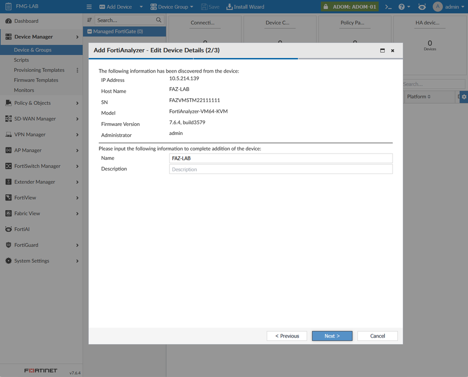This screenshot has width=468, height=377.
Task: Click the Policy Pa... status card
Action: 355,29
